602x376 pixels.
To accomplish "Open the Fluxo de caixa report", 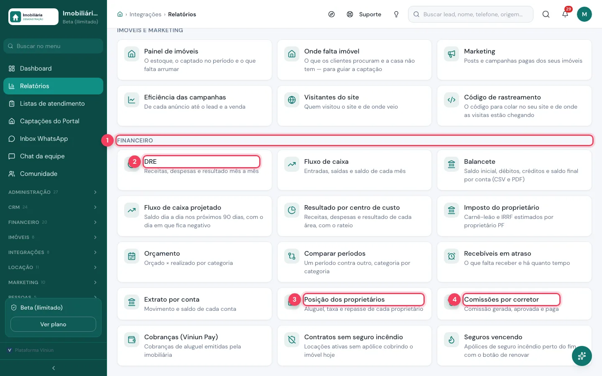I will click(354, 170).
